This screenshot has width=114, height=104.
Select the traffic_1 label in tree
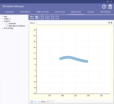(7, 19)
